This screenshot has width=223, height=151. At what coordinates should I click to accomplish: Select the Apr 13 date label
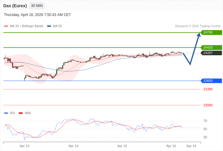point(24,146)
